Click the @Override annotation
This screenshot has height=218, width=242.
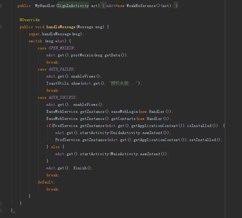point(29,20)
